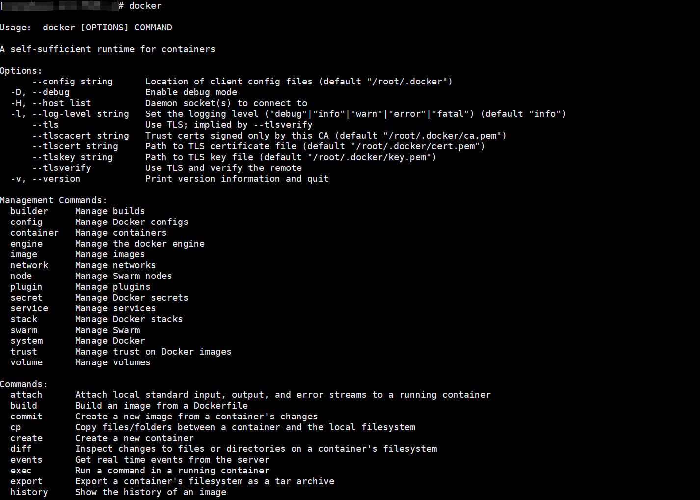Click the swarm management command
This screenshot has width=700, height=500.
coord(24,330)
